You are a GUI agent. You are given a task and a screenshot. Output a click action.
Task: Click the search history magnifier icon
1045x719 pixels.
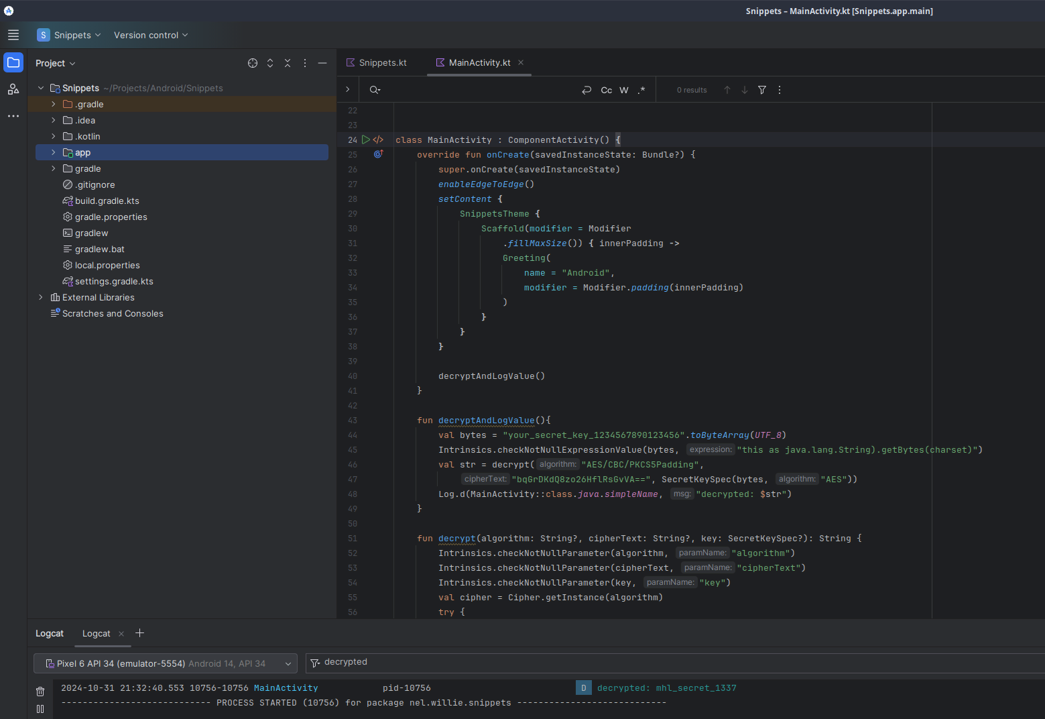click(375, 90)
